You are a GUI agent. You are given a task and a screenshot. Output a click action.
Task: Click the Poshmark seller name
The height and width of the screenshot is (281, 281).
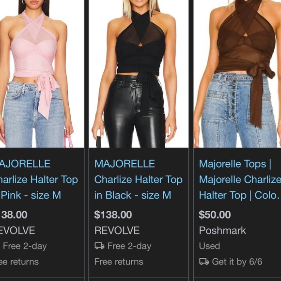pos(222,230)
